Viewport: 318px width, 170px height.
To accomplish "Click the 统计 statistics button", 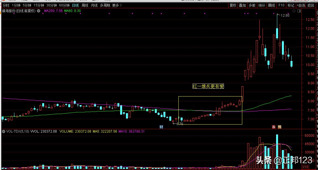I will tap(262, 6).
